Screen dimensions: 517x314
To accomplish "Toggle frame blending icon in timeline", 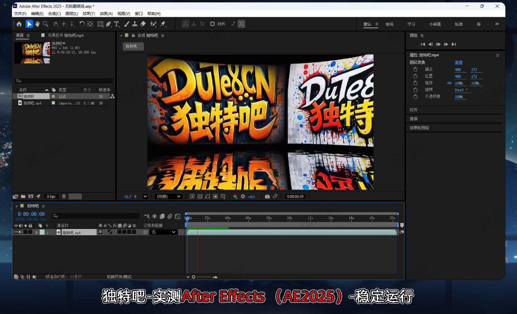I will pyautogui.click(x=162, y=216).
